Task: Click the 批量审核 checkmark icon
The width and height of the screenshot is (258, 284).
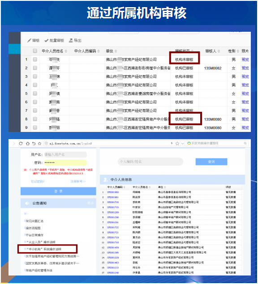Action: (46, 40)
